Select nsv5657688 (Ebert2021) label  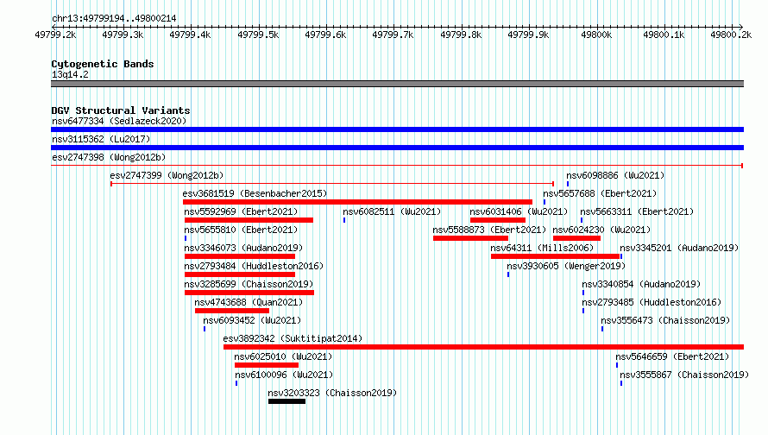(x=600, y=193)
